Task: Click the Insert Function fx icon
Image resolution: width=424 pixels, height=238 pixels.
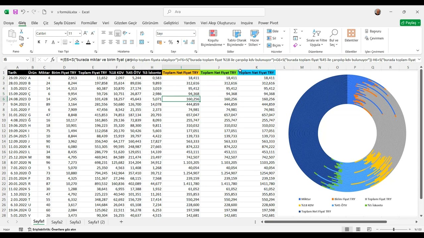Action: (53, 59)
